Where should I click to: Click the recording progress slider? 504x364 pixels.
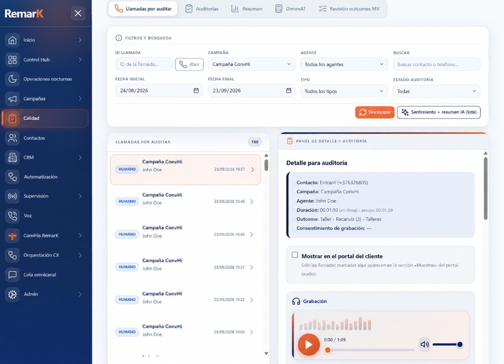(x=369, y=350)
